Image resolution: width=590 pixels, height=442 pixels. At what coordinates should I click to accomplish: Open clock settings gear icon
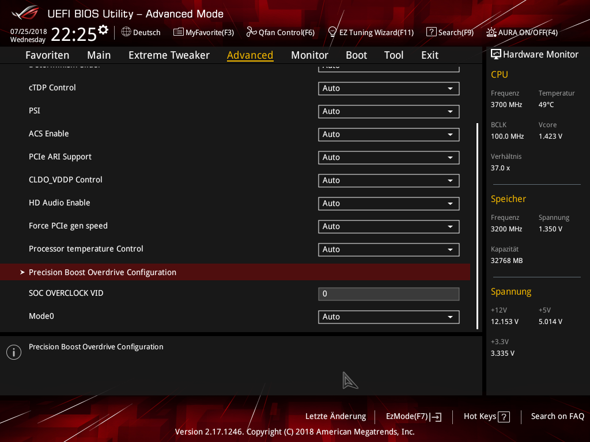103,30
